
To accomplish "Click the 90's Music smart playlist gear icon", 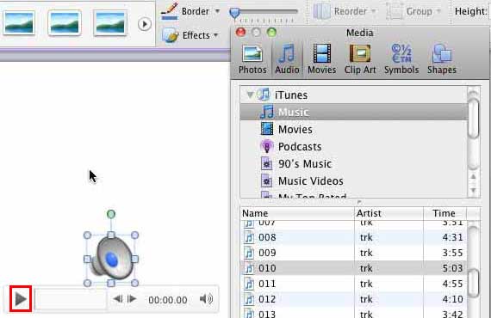I will click(266, 163).
